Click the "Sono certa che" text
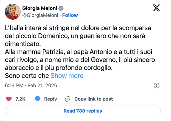Image resolution: width=171 pixels, height=121 pixels. tap(27, 76)
